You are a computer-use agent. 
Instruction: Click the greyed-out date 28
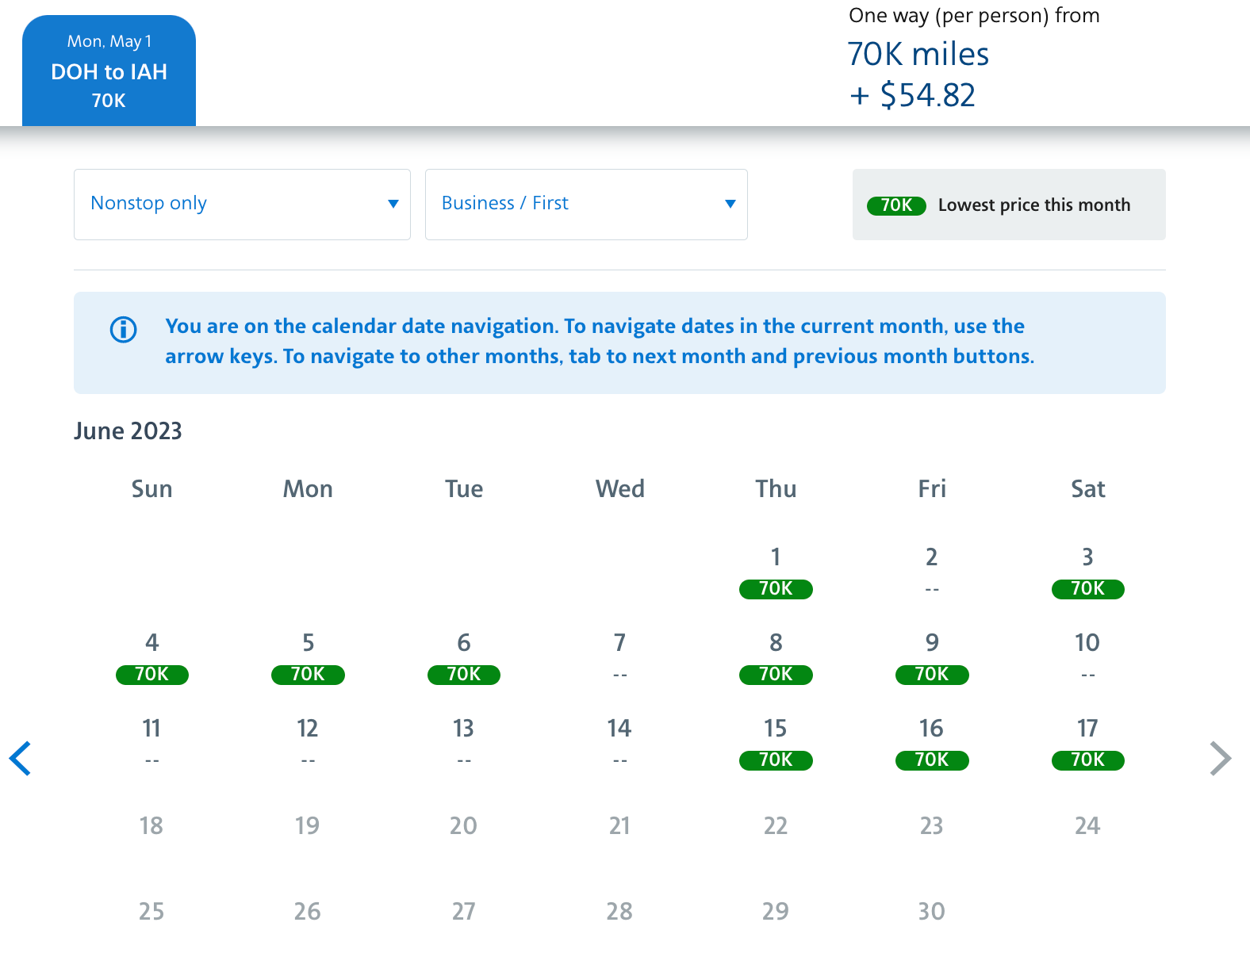(x=619, y=911)
